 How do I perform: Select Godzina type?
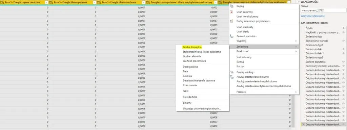coord(187,76)
